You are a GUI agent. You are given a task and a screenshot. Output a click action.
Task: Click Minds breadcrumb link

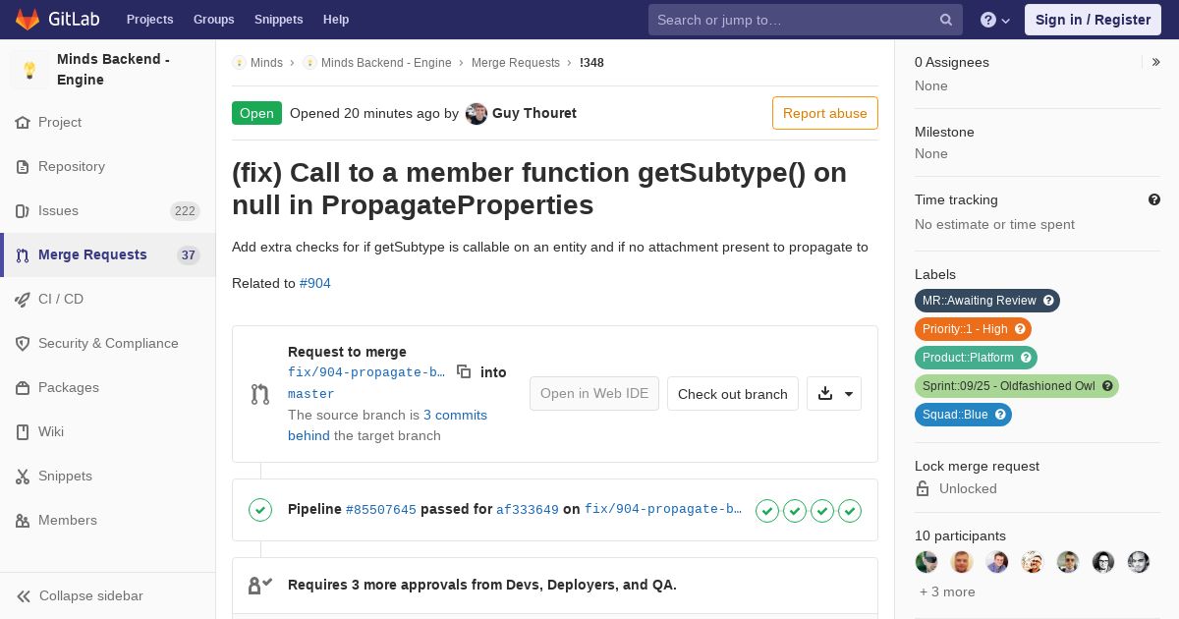266,63
